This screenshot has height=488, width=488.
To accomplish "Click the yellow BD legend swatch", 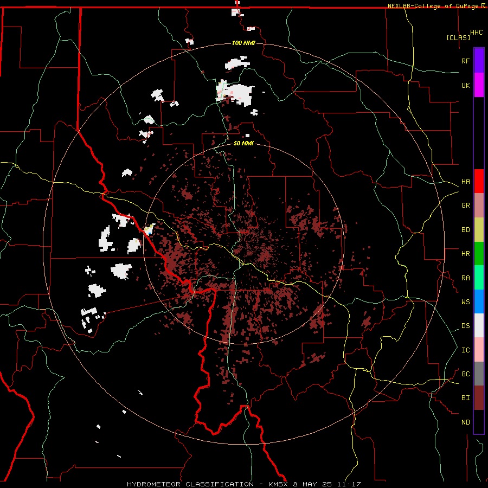I will point(479,230).
